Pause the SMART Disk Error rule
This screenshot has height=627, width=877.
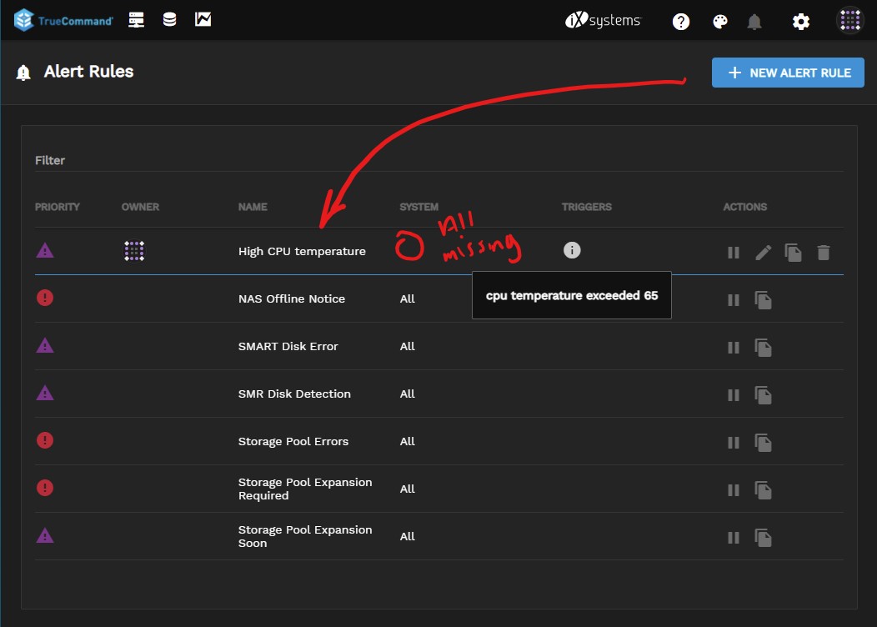[x=734, y=348]
